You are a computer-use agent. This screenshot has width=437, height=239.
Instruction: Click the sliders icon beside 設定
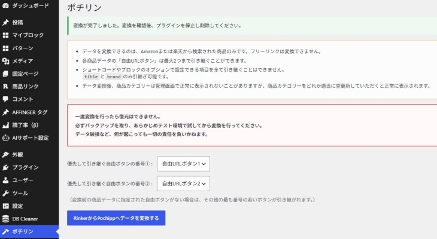[5, 206]
